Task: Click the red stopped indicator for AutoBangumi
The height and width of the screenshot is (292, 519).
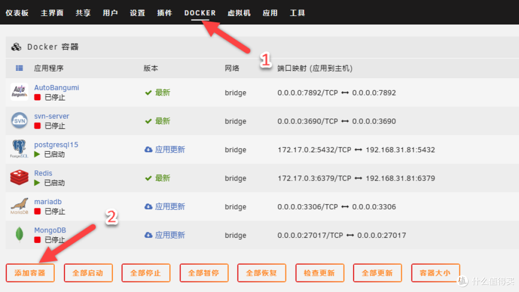Action: point(37,97)
